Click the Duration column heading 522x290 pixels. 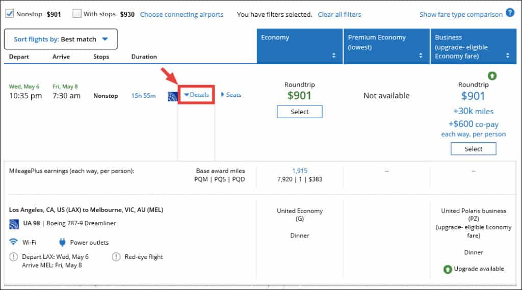[144, 57]
